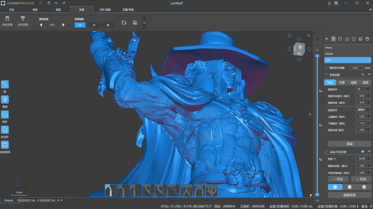373x209 pixels.
Task: Click the 高级 advanced button
Action: pyautogui.click(x=349, y=144)
